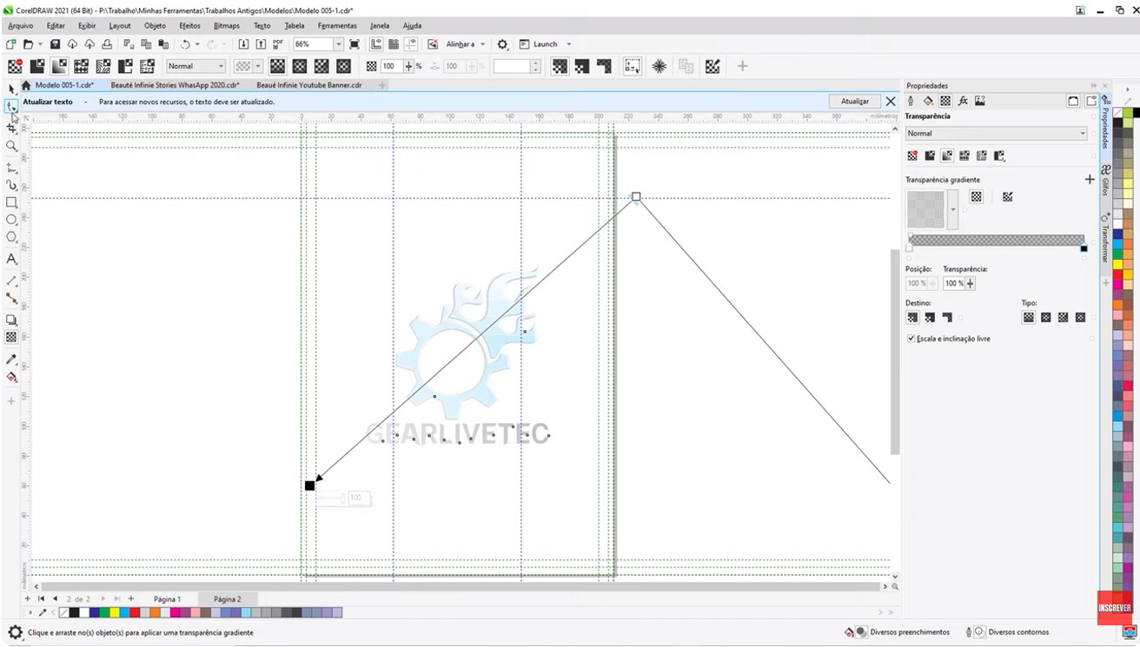Select the Eyedropper tool
The image size is (1140, 647).
tap(11, 360)
